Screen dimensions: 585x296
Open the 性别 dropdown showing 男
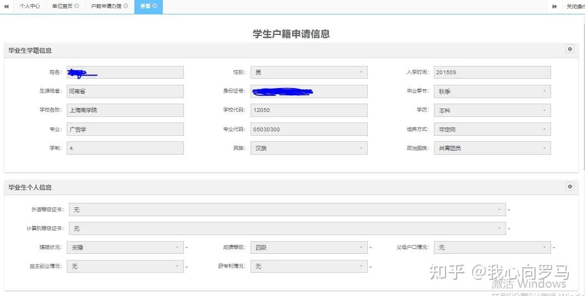click(x=309, y=72)
